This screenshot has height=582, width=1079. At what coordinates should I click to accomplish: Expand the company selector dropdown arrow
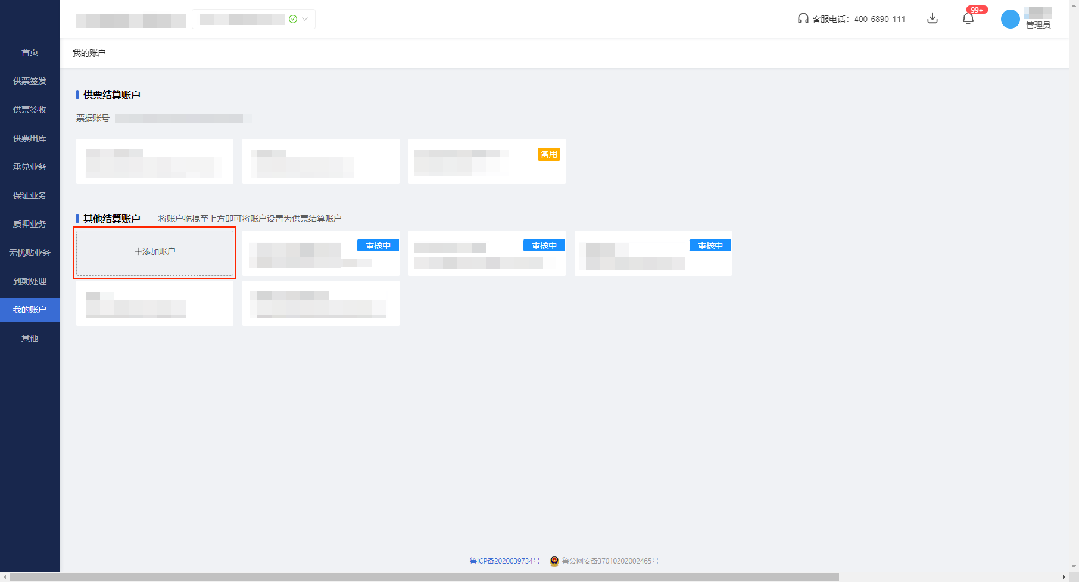click(305, 19)
